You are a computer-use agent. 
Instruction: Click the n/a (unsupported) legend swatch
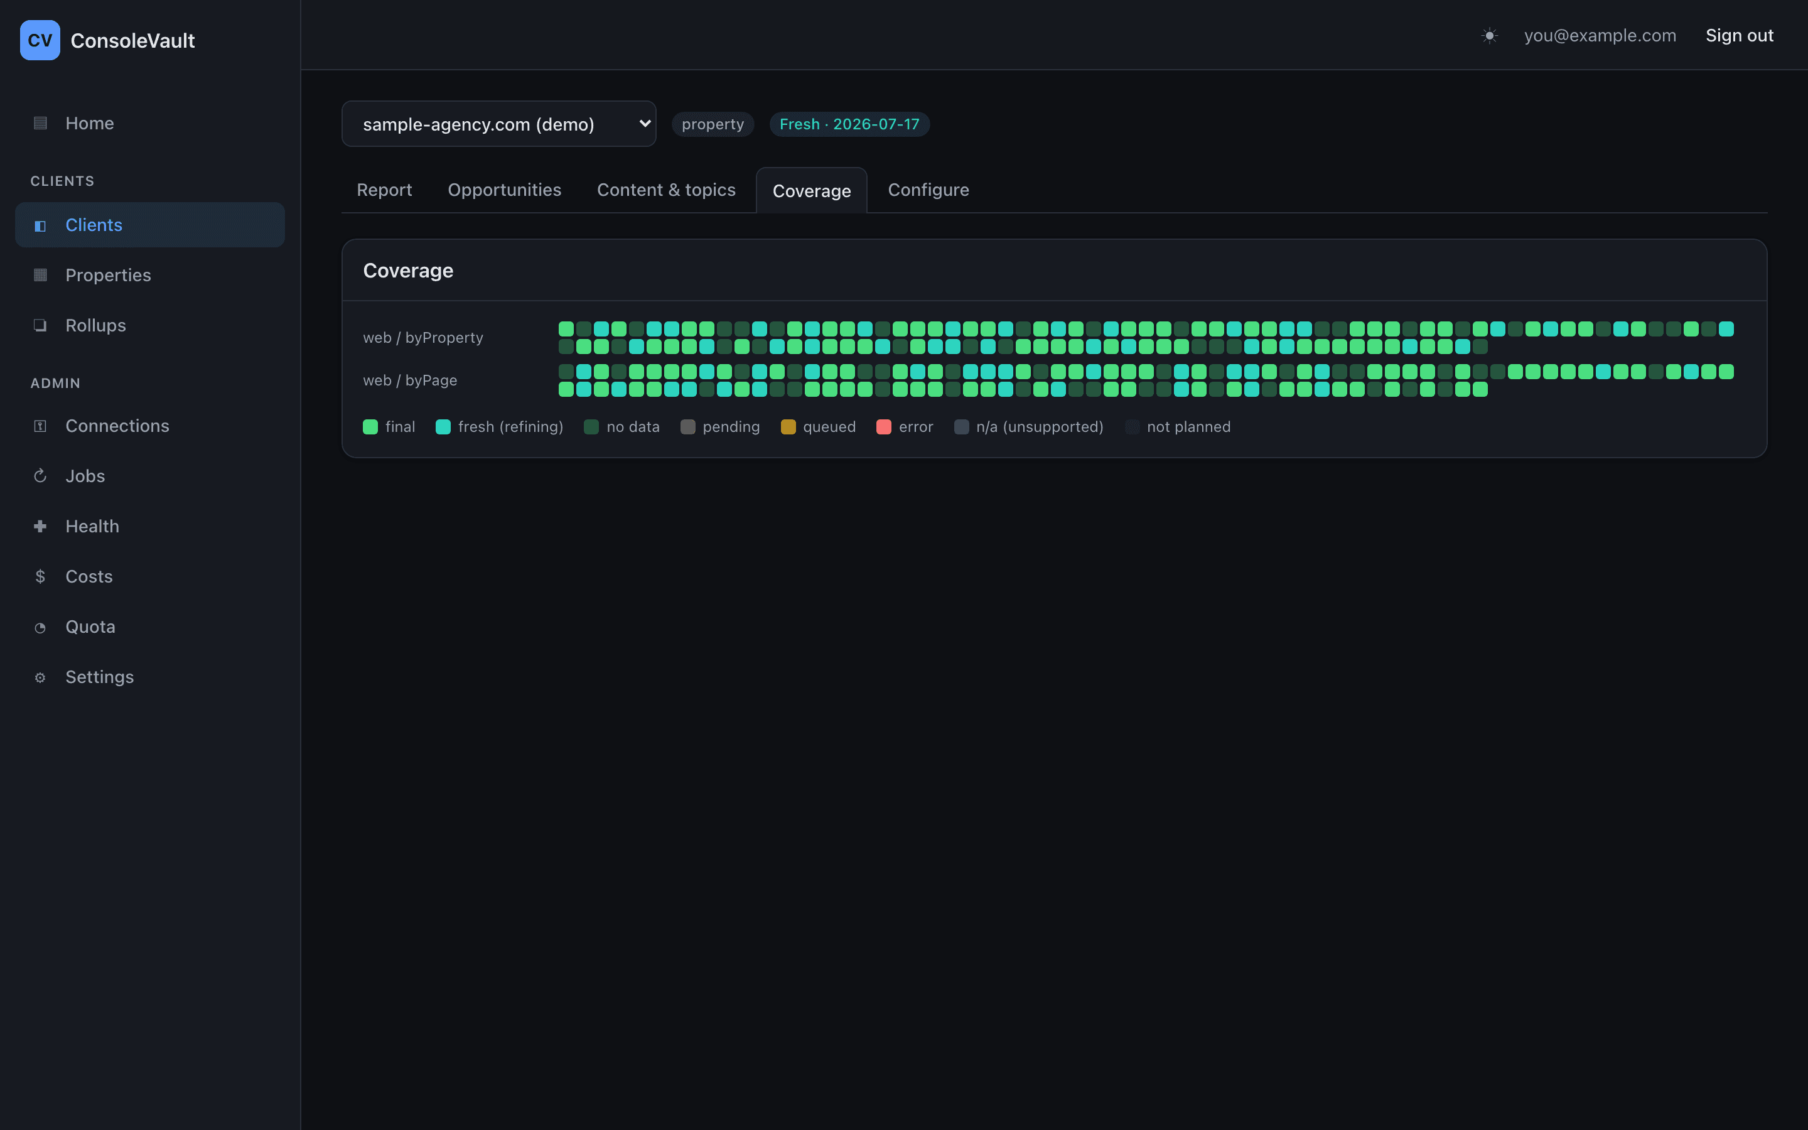(962, 427)
